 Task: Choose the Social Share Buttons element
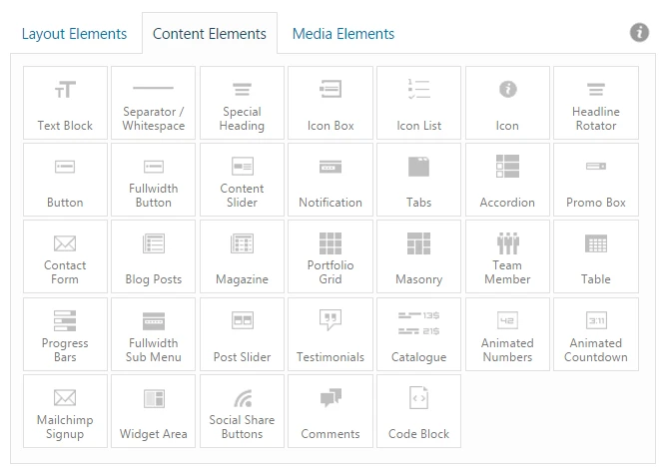(x=242, y=411)
